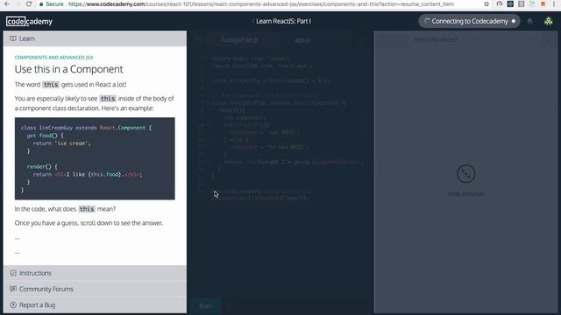Screen dimensions: 561x315
Task: Click the Codecademy logo
Action: (29, 21)
